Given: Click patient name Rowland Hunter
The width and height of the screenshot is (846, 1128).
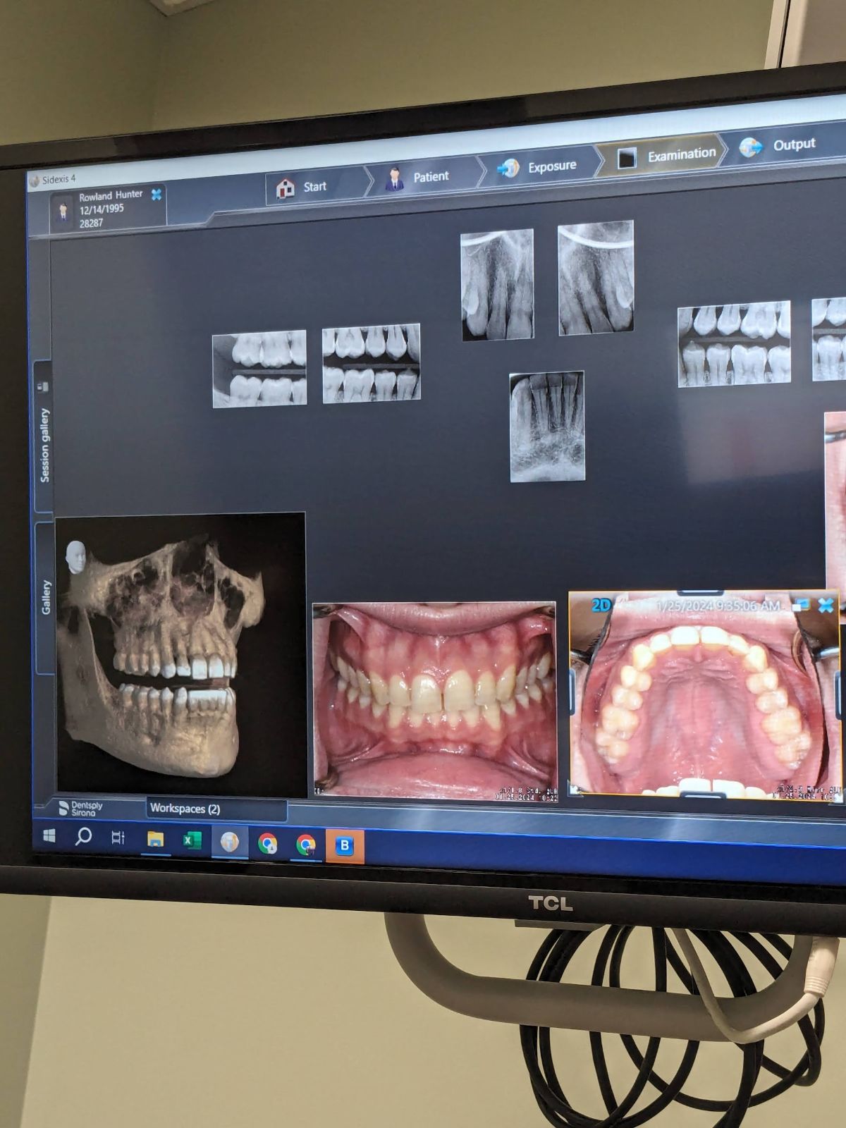Looking at the screenshot, I should (x=111, y=195).
